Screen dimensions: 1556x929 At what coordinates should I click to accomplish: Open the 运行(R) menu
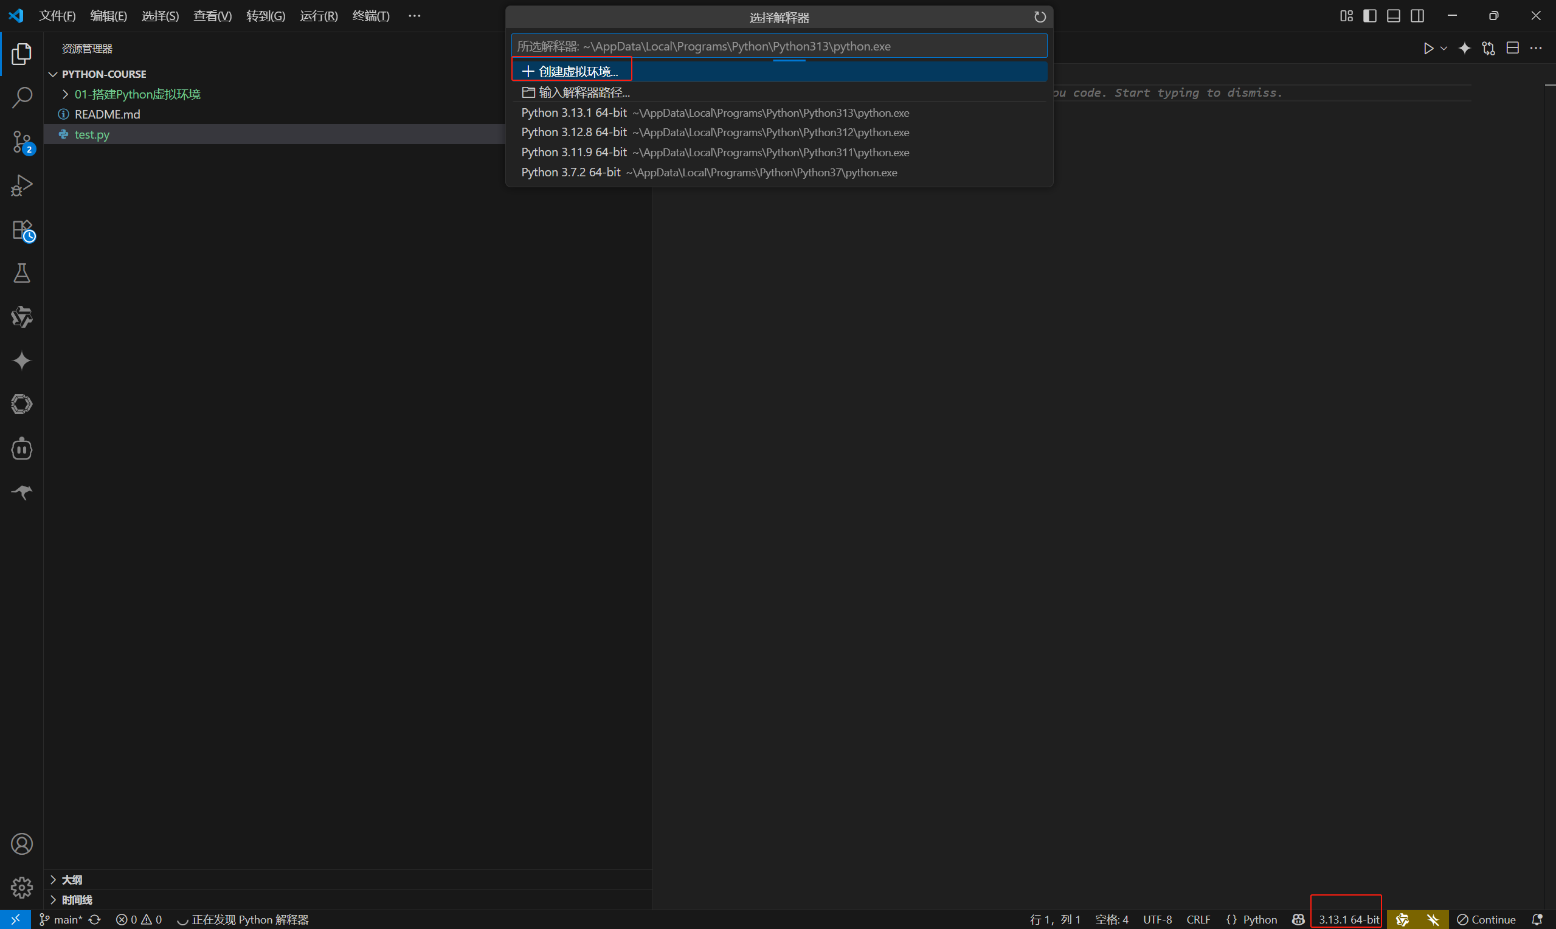[x=319, y=16]
